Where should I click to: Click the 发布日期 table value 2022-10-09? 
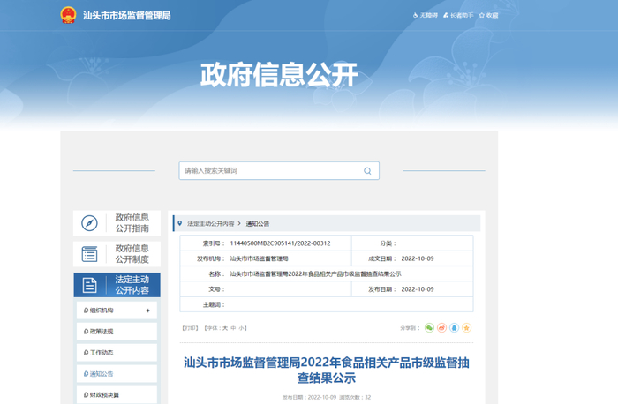(x=418, y=289)
